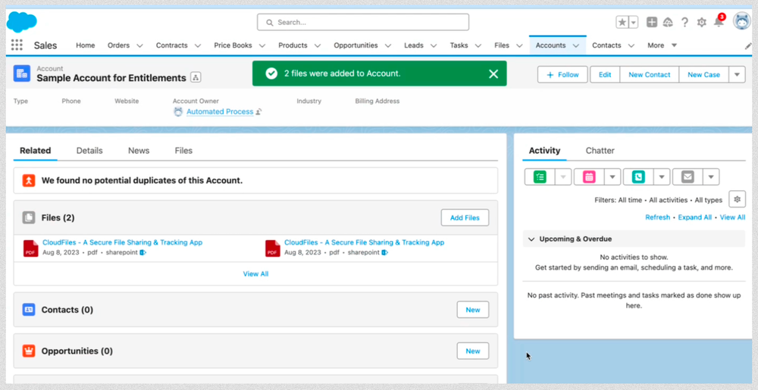Switch to the Chatter tab
Viewport: 758px width, 390px height.
click(600, 151)
